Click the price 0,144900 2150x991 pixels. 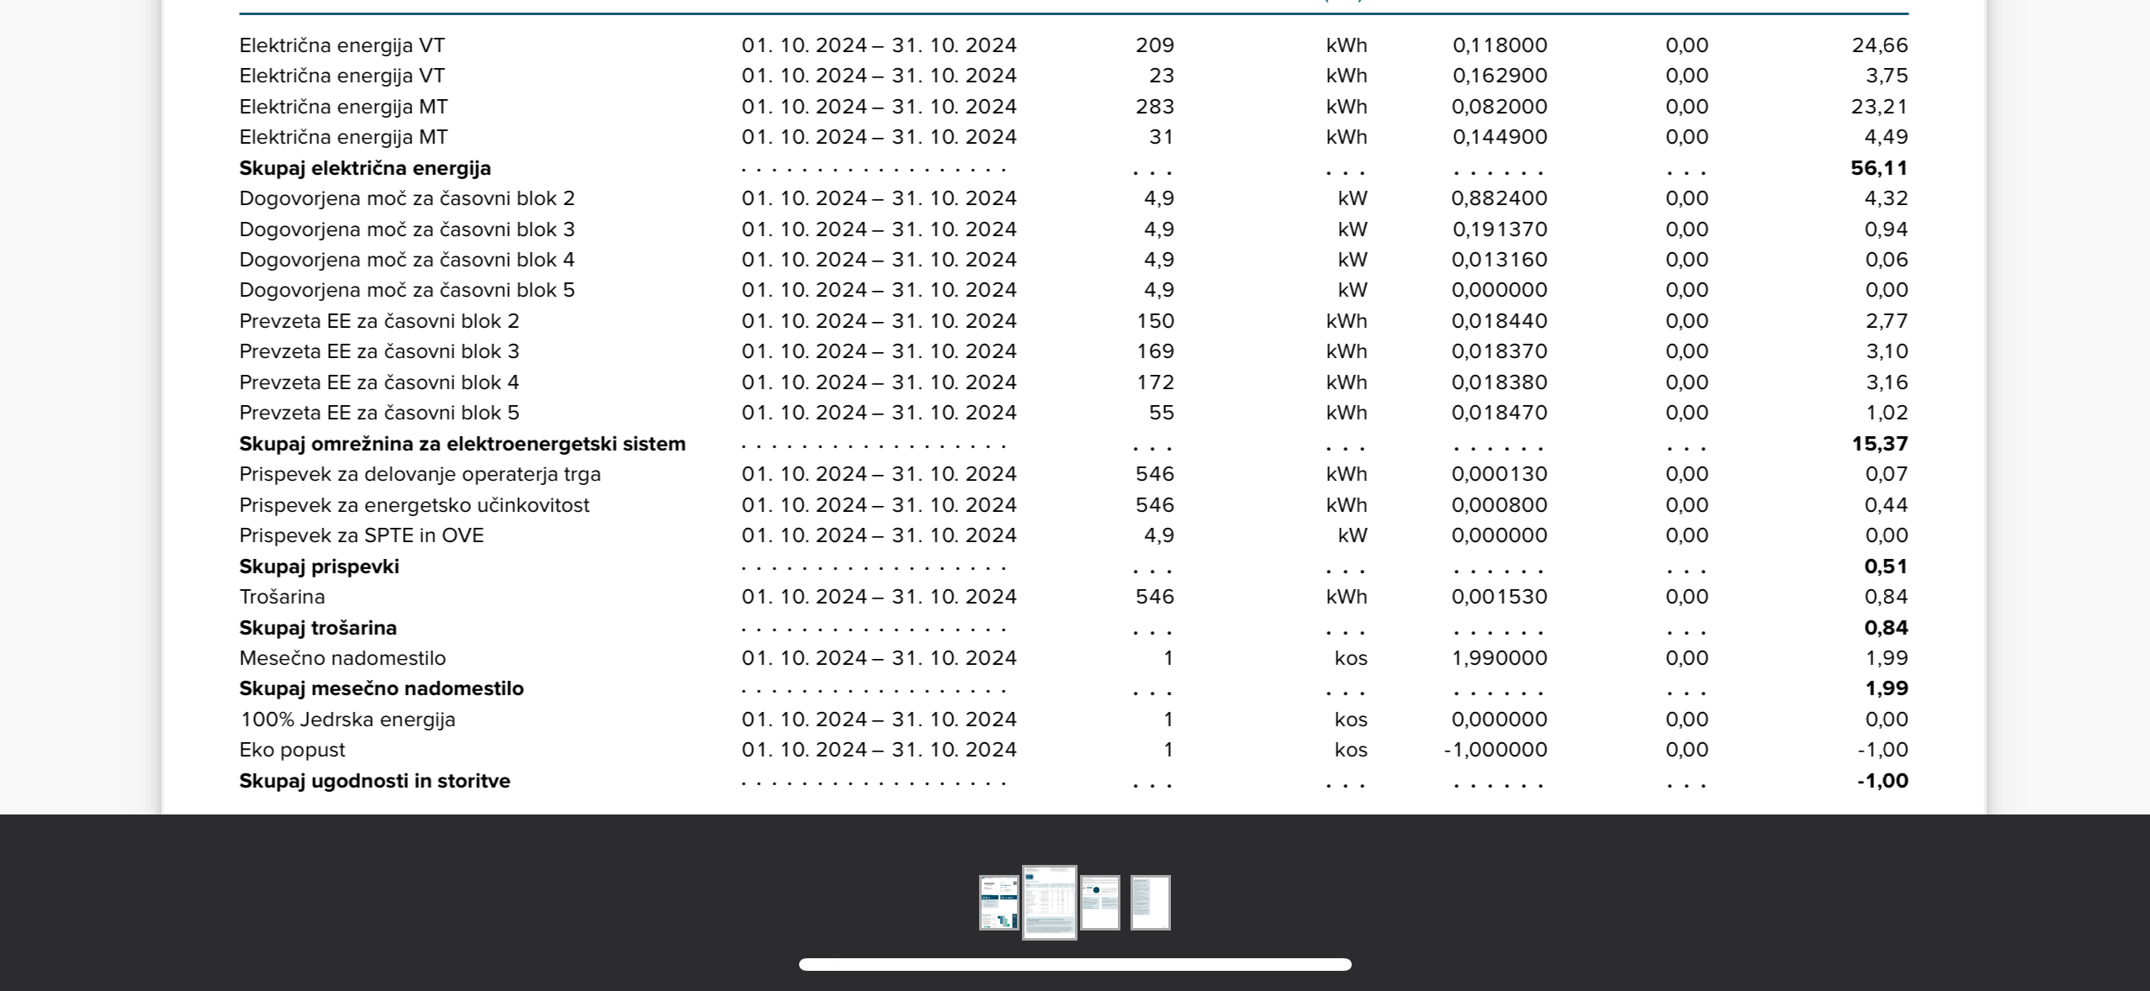coord(1500,137)
